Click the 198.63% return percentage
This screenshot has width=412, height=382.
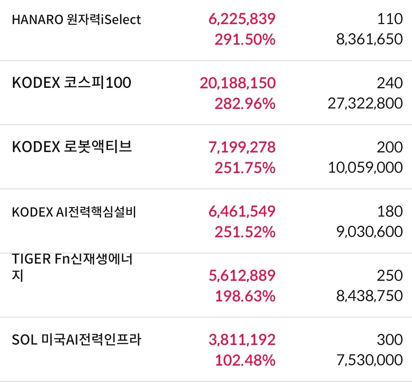[x=245, y=296]
